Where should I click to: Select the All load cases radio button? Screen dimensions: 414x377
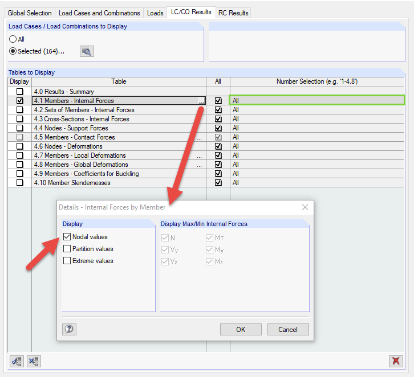(x=13, y=39)
